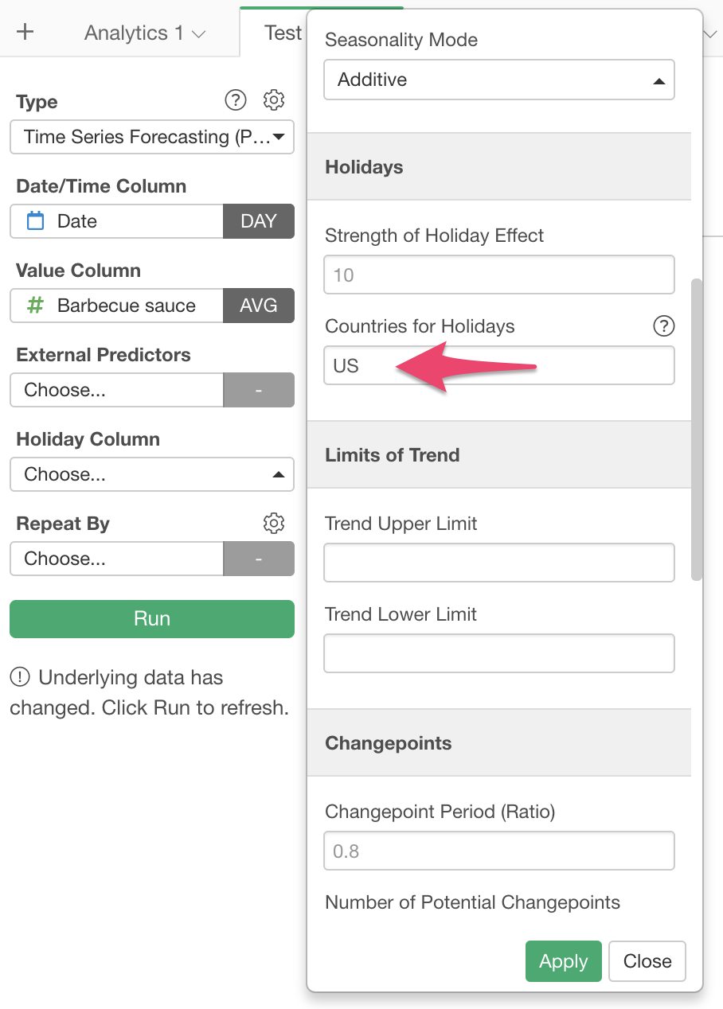Image resolution: width=723 pixels, height=1009 pixels.
Task: Click hash icon in Barbecue sauce field
Action: click(x=35, y=306)
